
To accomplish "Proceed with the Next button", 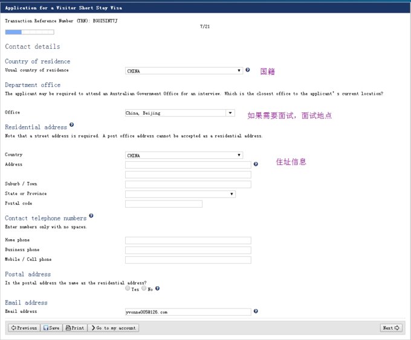I will [x=391, y=328].
